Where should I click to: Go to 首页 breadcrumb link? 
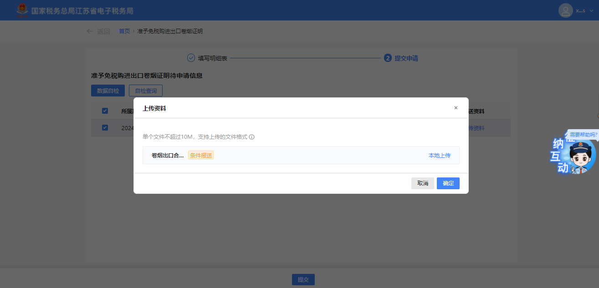(124, 31)
